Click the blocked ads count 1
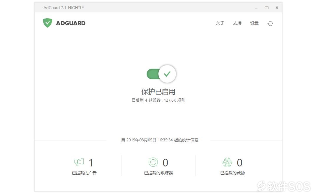 pyautogui.click(x=91, y=163)
